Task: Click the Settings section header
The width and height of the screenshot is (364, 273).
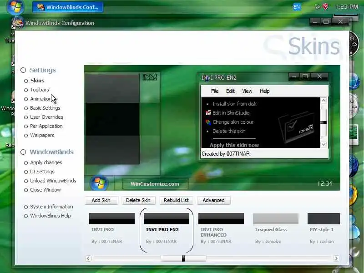Action: [x=43, y=70]
